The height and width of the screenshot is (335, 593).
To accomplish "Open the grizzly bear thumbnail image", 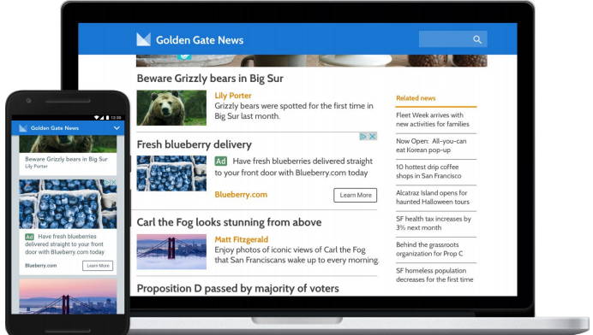I will [x=171, y=108].
